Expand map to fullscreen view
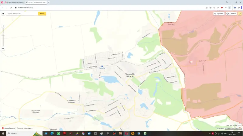This screenshot has height=136, width=243. 240,14
